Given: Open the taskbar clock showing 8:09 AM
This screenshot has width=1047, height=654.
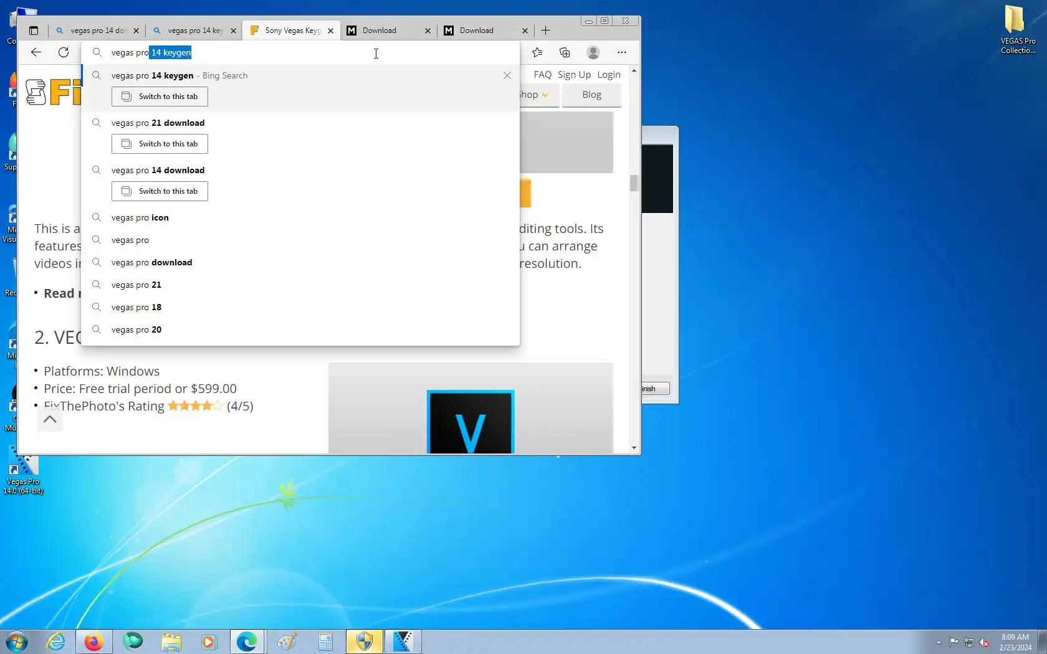Looking at the screenshot, I should (1015, 642).
